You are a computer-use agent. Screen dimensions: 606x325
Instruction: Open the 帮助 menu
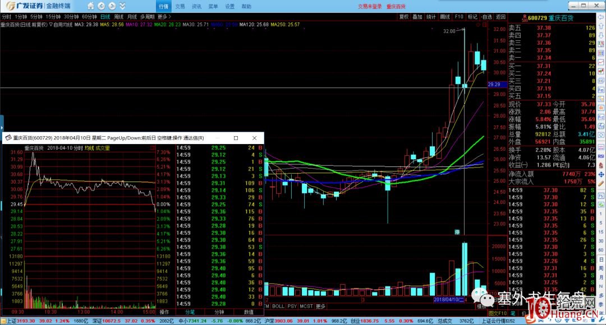point(246,7)
